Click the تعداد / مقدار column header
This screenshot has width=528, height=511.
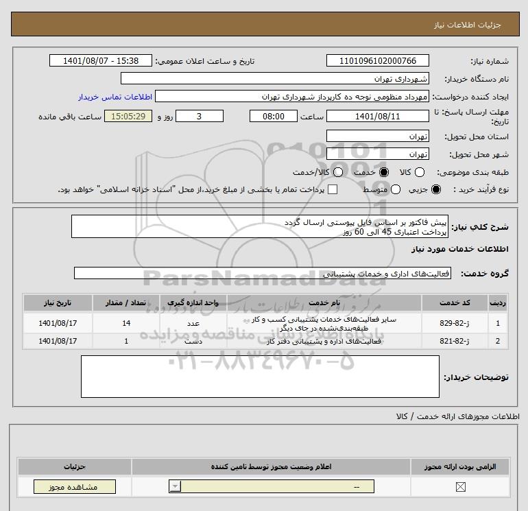tap(126, 302)
